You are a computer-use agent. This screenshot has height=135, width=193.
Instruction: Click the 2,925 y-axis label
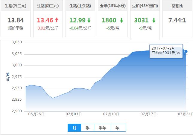point(17,99)
